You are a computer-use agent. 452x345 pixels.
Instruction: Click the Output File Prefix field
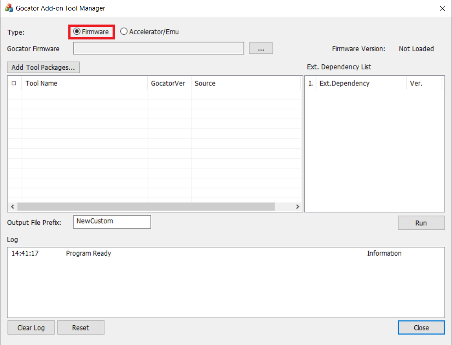click(x=112, y=222)
